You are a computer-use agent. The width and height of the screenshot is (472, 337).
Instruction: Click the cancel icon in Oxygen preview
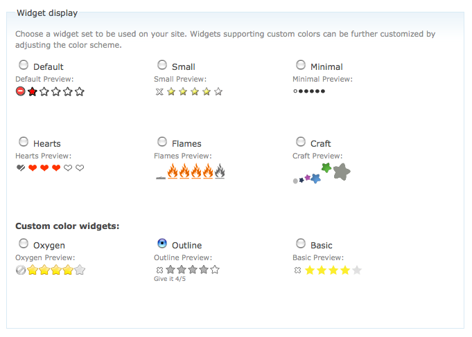coord(21,270)
